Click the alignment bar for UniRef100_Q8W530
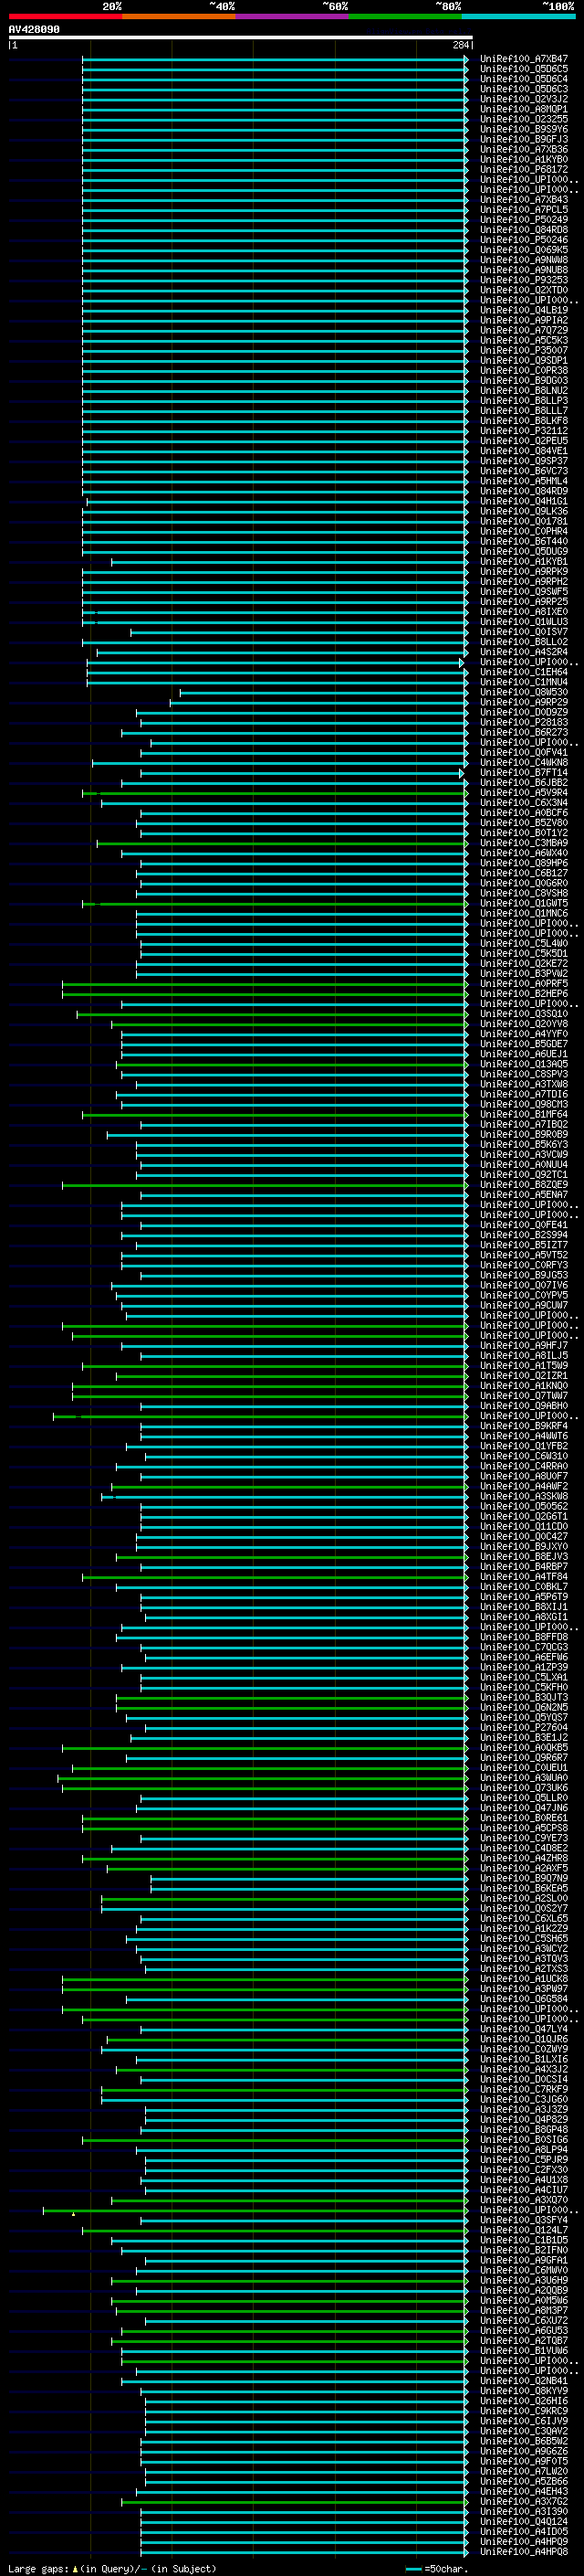584x2576 pixels. pyautogui.click(x=323, y=692)
